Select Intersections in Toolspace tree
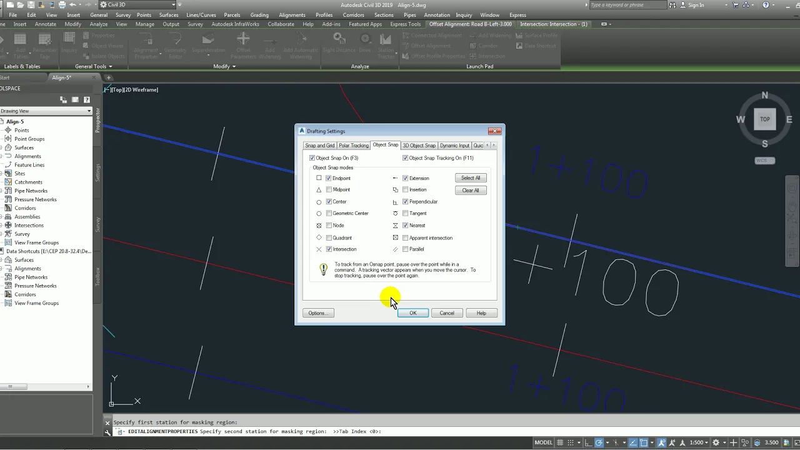Viewport: 800px width, 450px height. click(29, 225)
